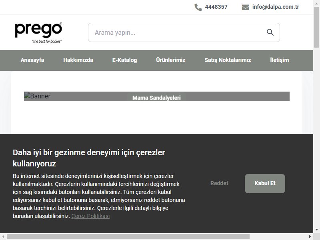Click the horizontal scrollbar right arrow

click(x=310, y=237)
